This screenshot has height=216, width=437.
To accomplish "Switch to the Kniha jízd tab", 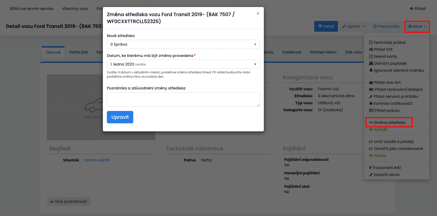I will (78, 52).
